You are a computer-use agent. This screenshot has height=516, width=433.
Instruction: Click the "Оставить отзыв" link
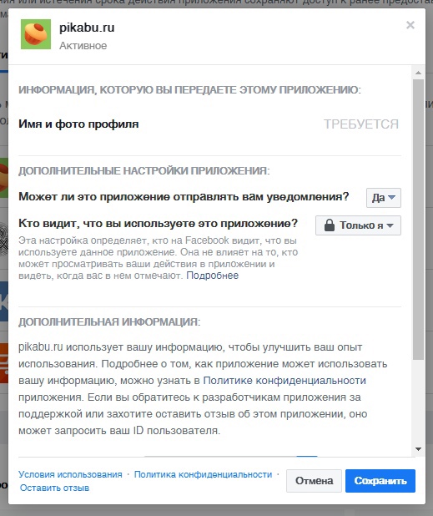(x=54, y=488)
